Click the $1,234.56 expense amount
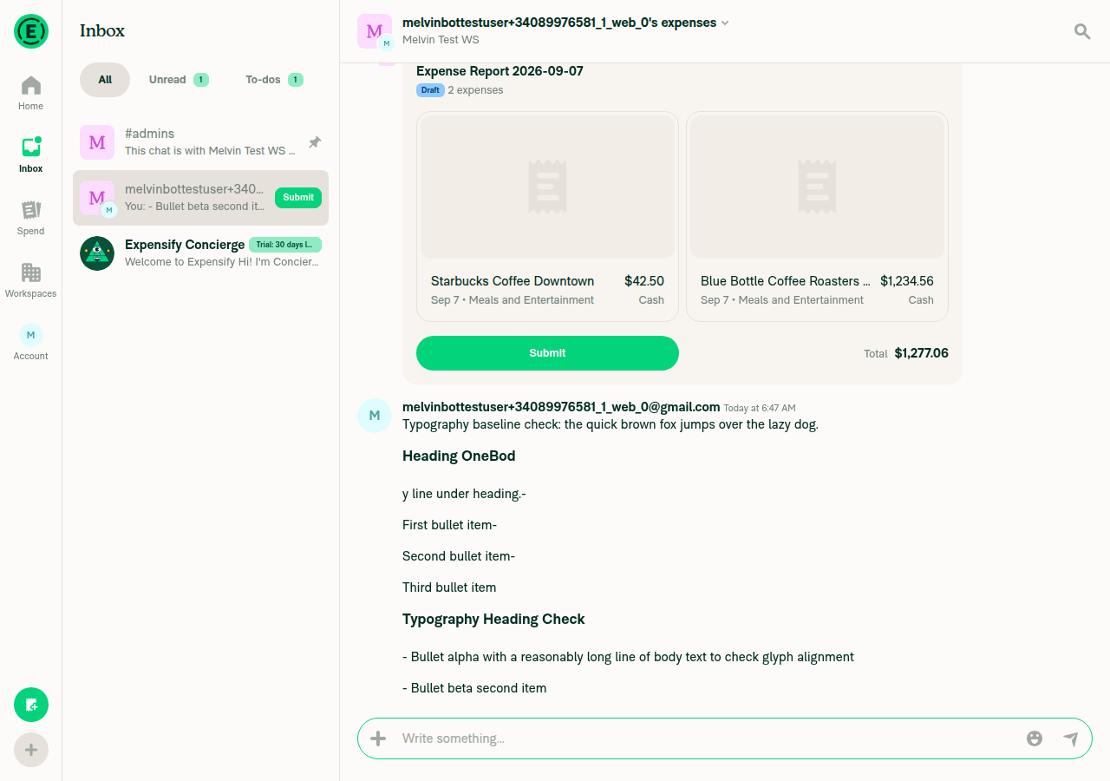 (907, 281)
